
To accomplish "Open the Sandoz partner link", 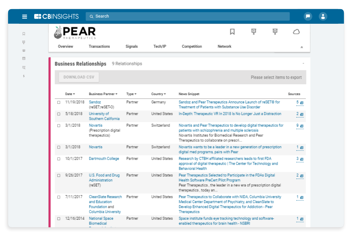I will point(95,102).
